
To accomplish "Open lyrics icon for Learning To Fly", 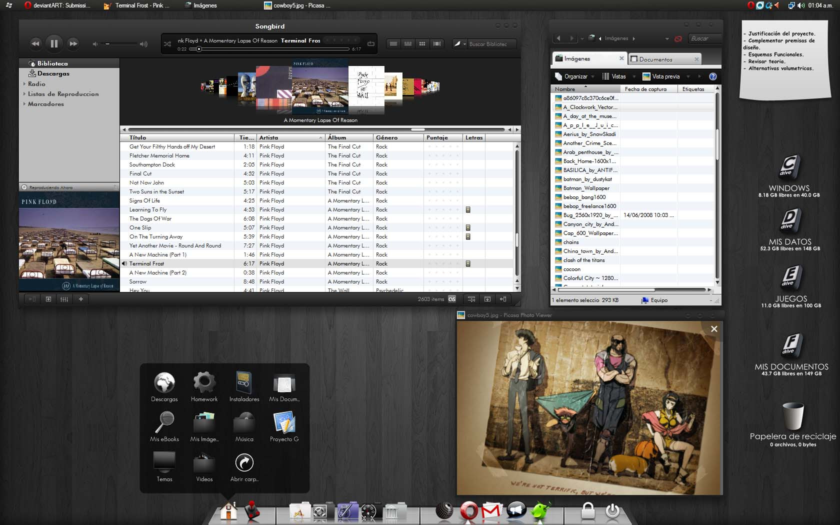I will pos(468,209).
